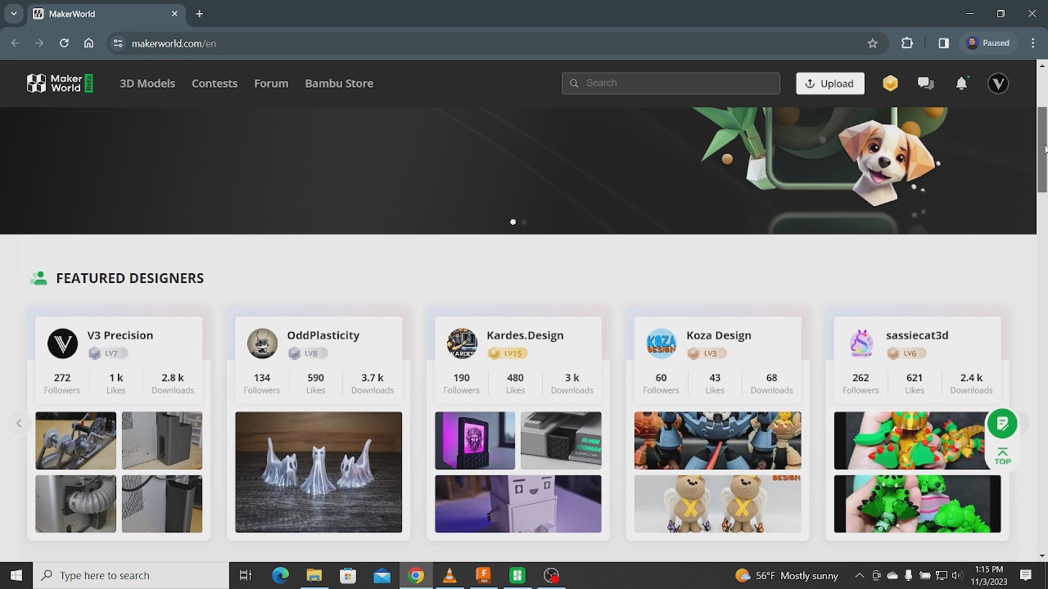Click the featured designers previous arrow
This screenshot has height=589, width=1048.
tap(19, 423)
